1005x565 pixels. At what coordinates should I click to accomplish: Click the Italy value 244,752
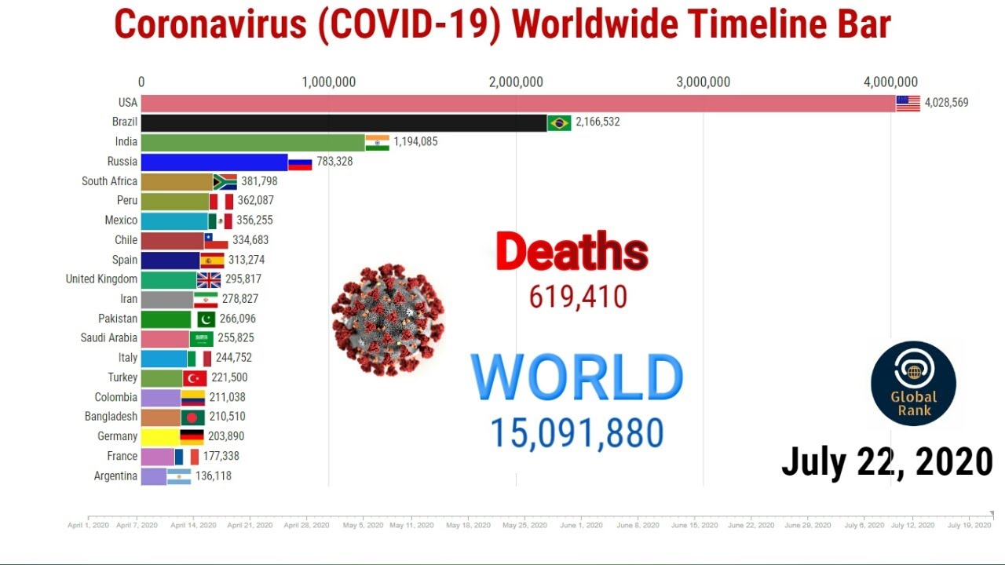(234, 358)
